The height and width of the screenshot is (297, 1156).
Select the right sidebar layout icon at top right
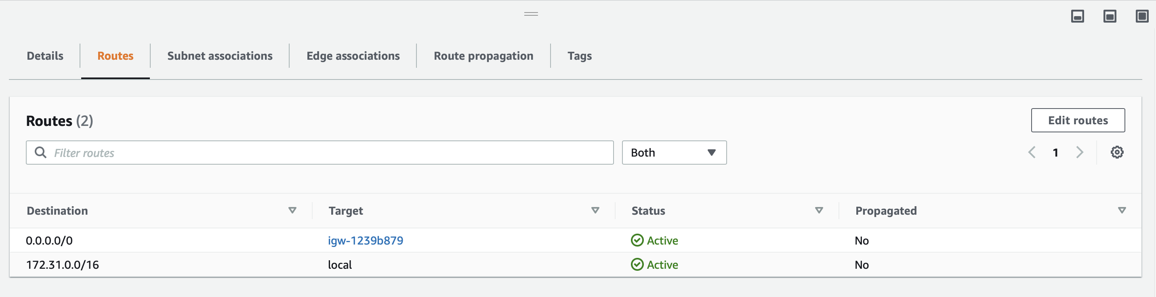click(x=1111, y=16)
